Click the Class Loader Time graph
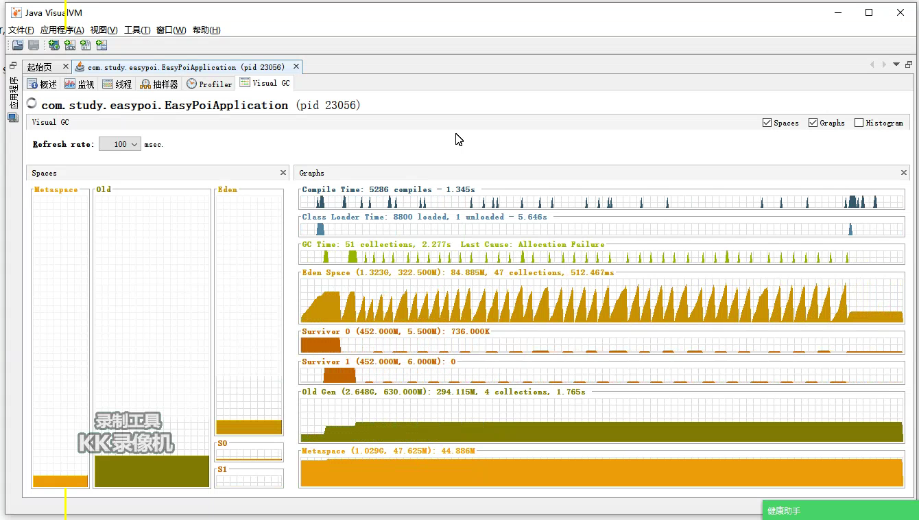919x520 pixels. [601, 228]
